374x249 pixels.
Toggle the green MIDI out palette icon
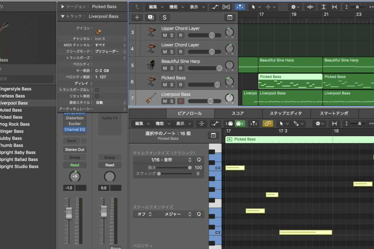[x=240, y=123]
